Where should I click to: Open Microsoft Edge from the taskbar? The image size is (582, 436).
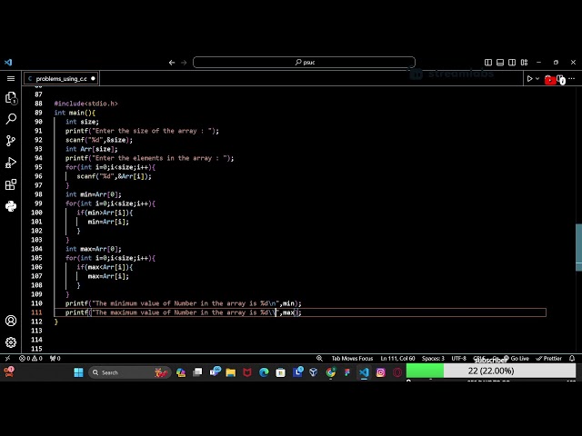pyautogui.click(x=264, y=372)
